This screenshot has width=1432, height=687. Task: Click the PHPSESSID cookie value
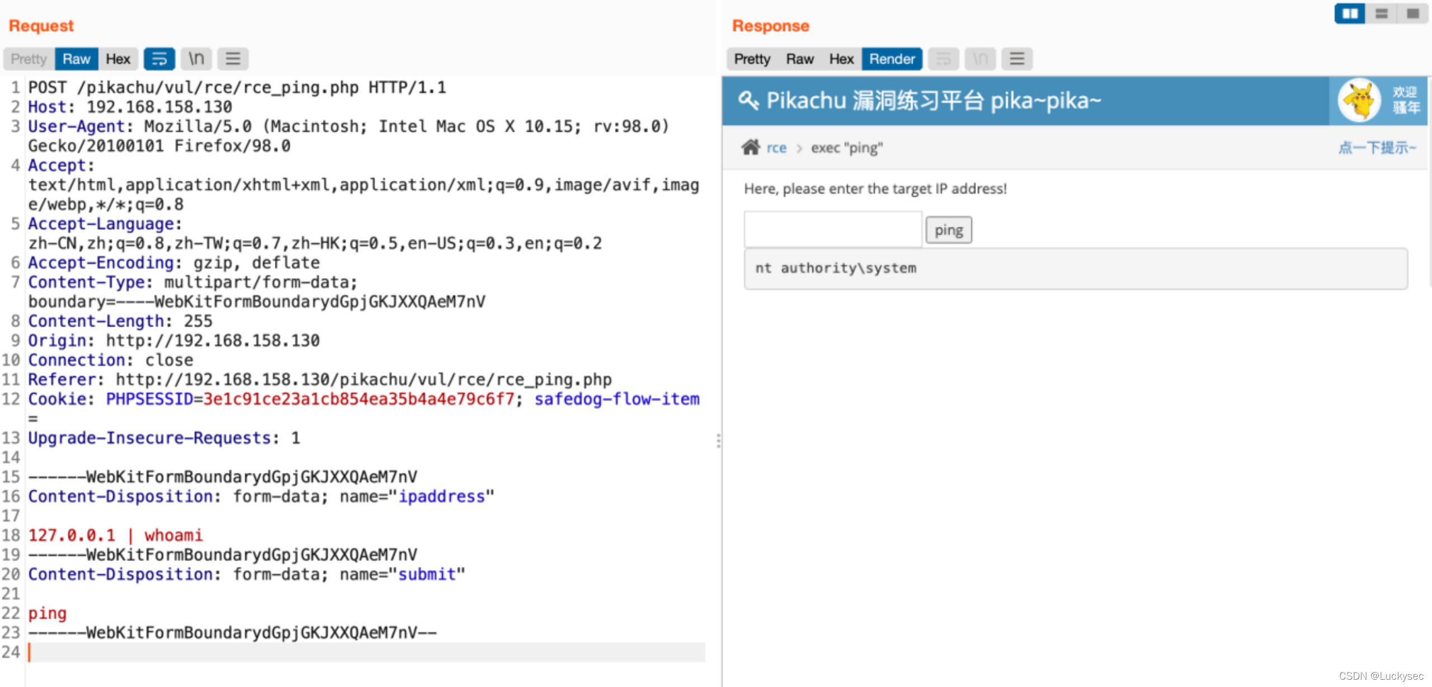click(x=359, y=399)
